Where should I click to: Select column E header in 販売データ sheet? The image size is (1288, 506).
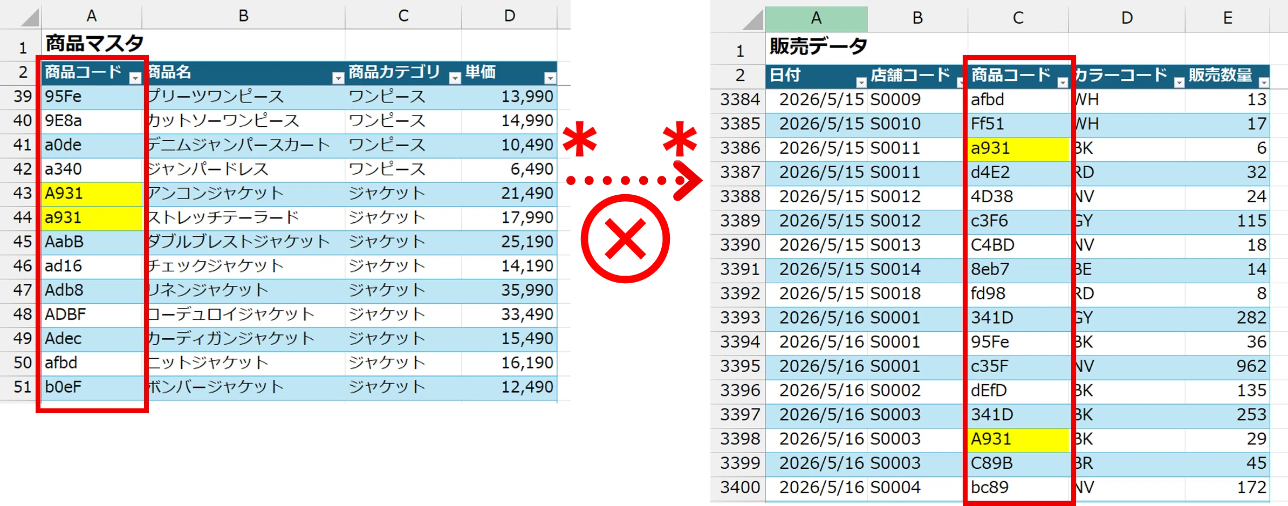pyautogui.click(x=1228, y=19)
